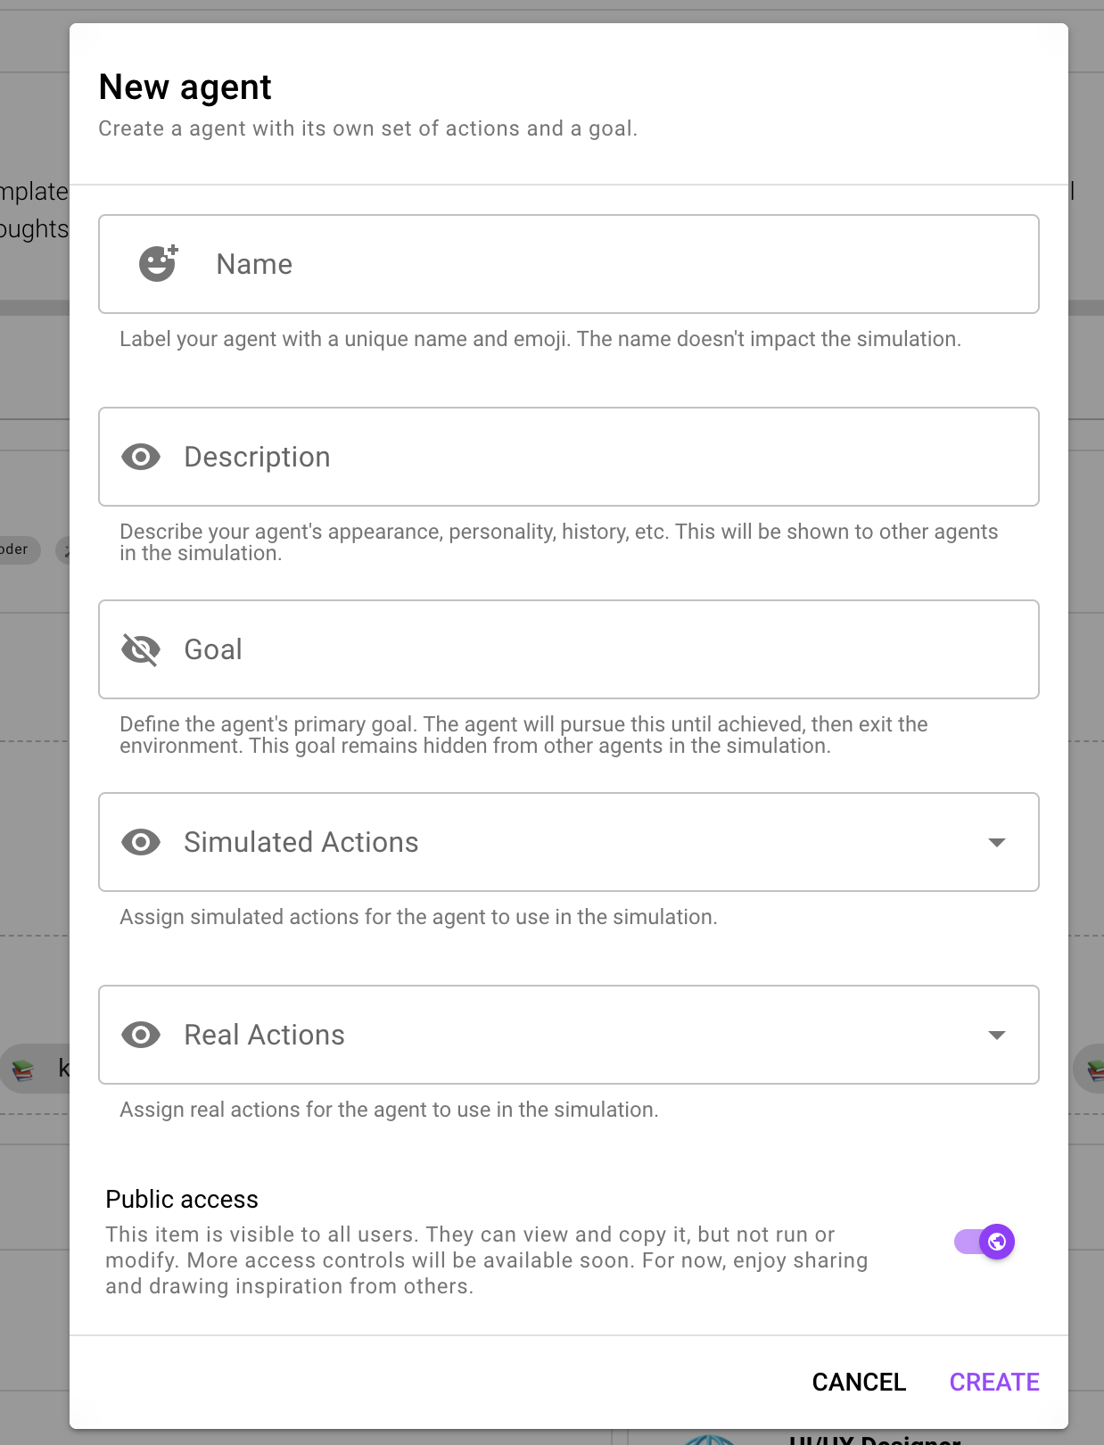Expand the Simulated Actions dropdown arrow
Viewport: 1104px width, 1445px height.
997,842
